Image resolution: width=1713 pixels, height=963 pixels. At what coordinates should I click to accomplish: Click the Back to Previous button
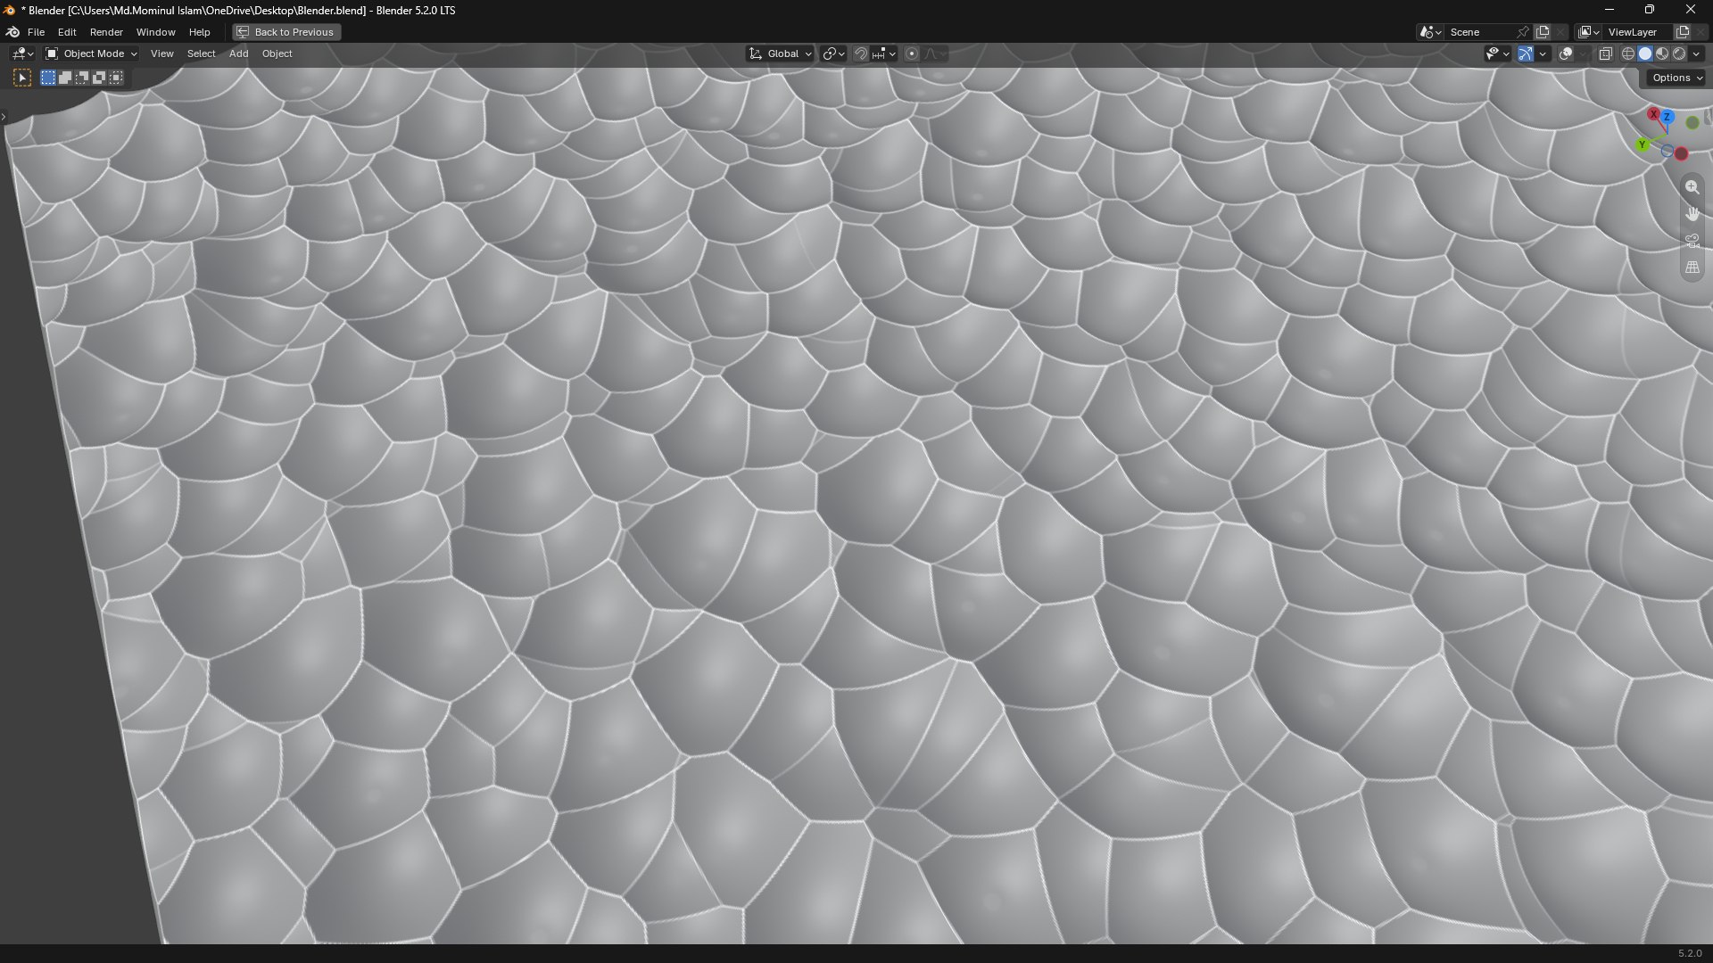click(x=285, y=32)
